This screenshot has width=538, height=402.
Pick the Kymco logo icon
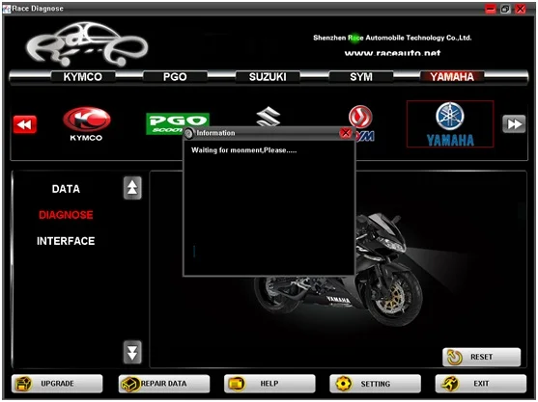(x=87, y=124)
